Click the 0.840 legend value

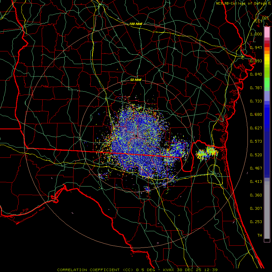[x=256, y=74]
